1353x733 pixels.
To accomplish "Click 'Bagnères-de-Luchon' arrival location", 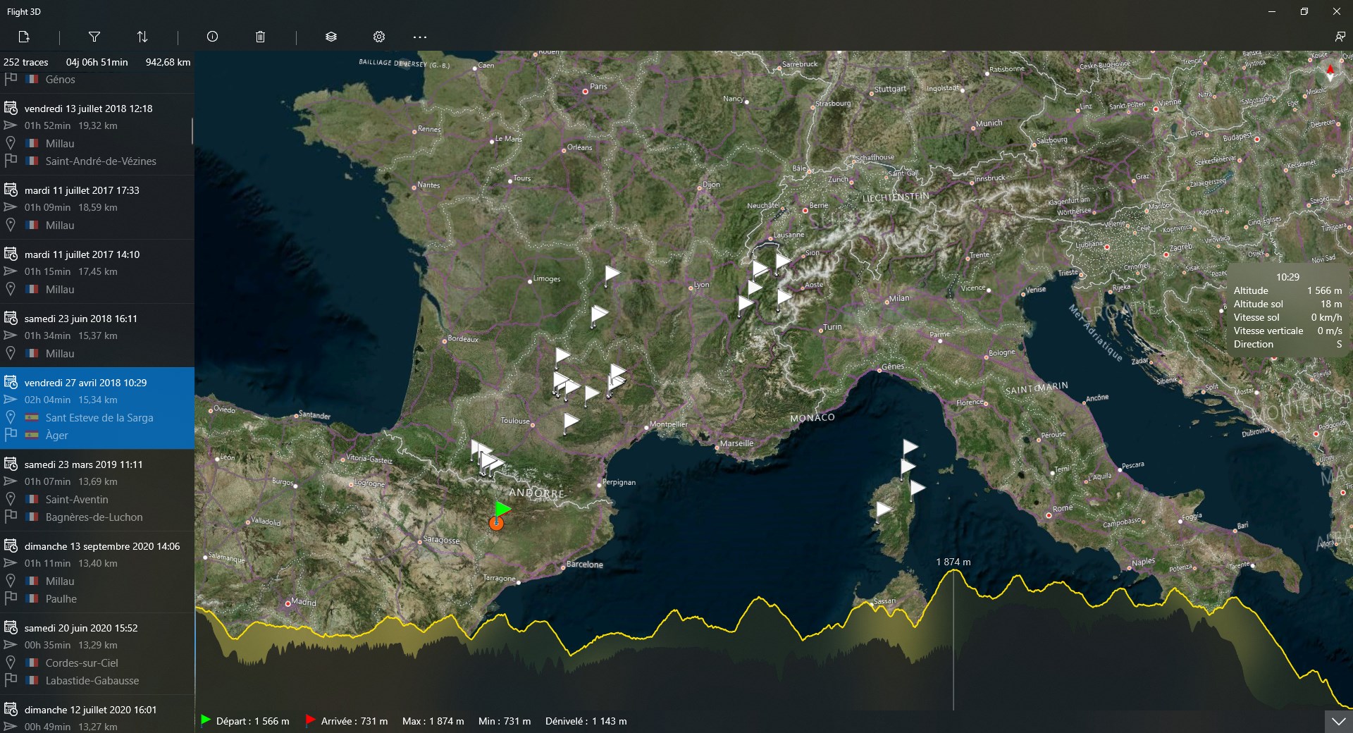I will tap(94, 517).
